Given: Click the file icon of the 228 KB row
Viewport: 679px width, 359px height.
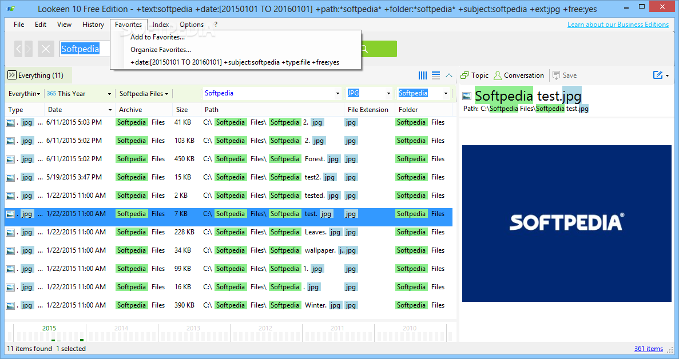Looking at the screenshot, I should pyautogui.click(x=10, y=232).
